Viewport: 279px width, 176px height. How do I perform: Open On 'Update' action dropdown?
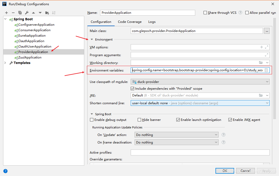click(216, 135)
